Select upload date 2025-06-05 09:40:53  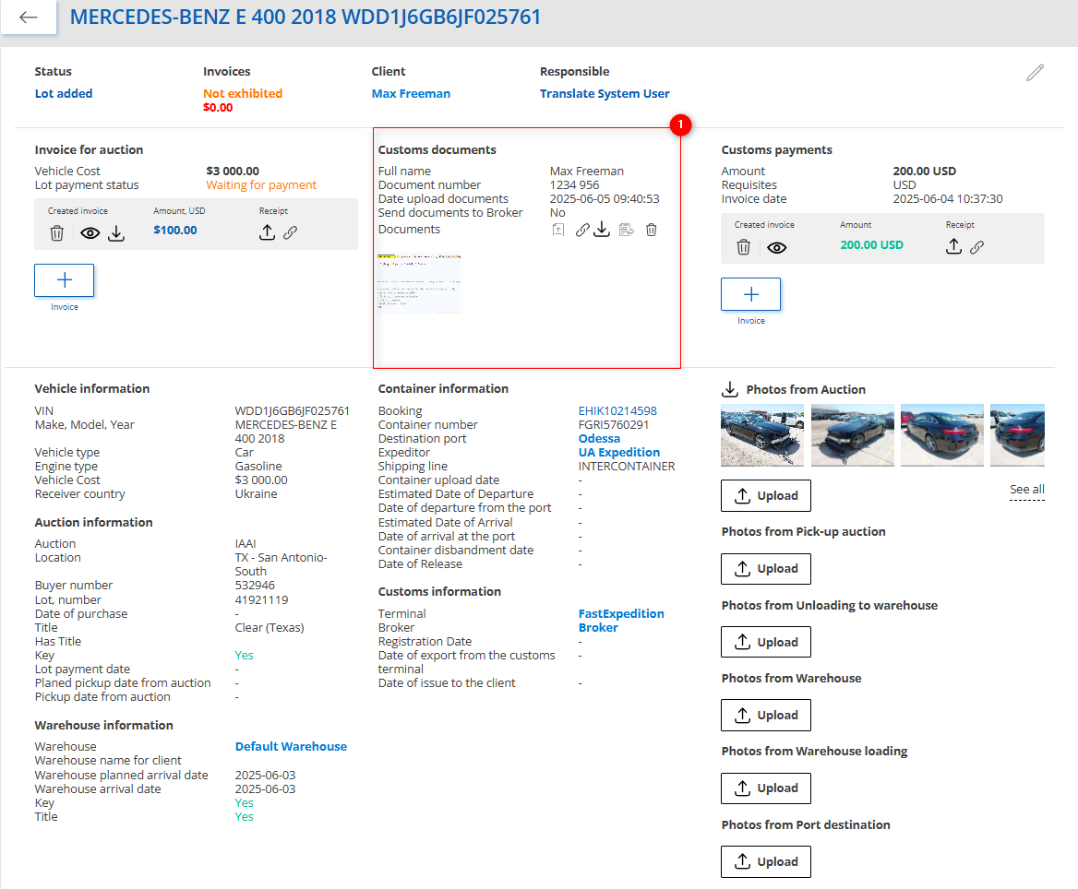(605, 198)
